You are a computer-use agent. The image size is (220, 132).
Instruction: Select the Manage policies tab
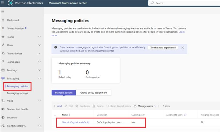[x=64, y=93]
